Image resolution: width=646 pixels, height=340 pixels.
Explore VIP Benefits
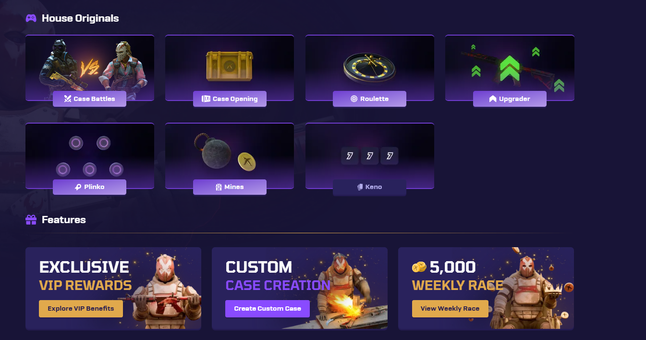click(x=81, y=309)
